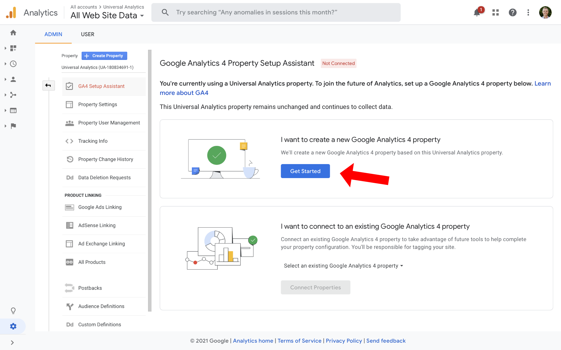Expand the Behavior section in left navigation

(x=13, y=110)
